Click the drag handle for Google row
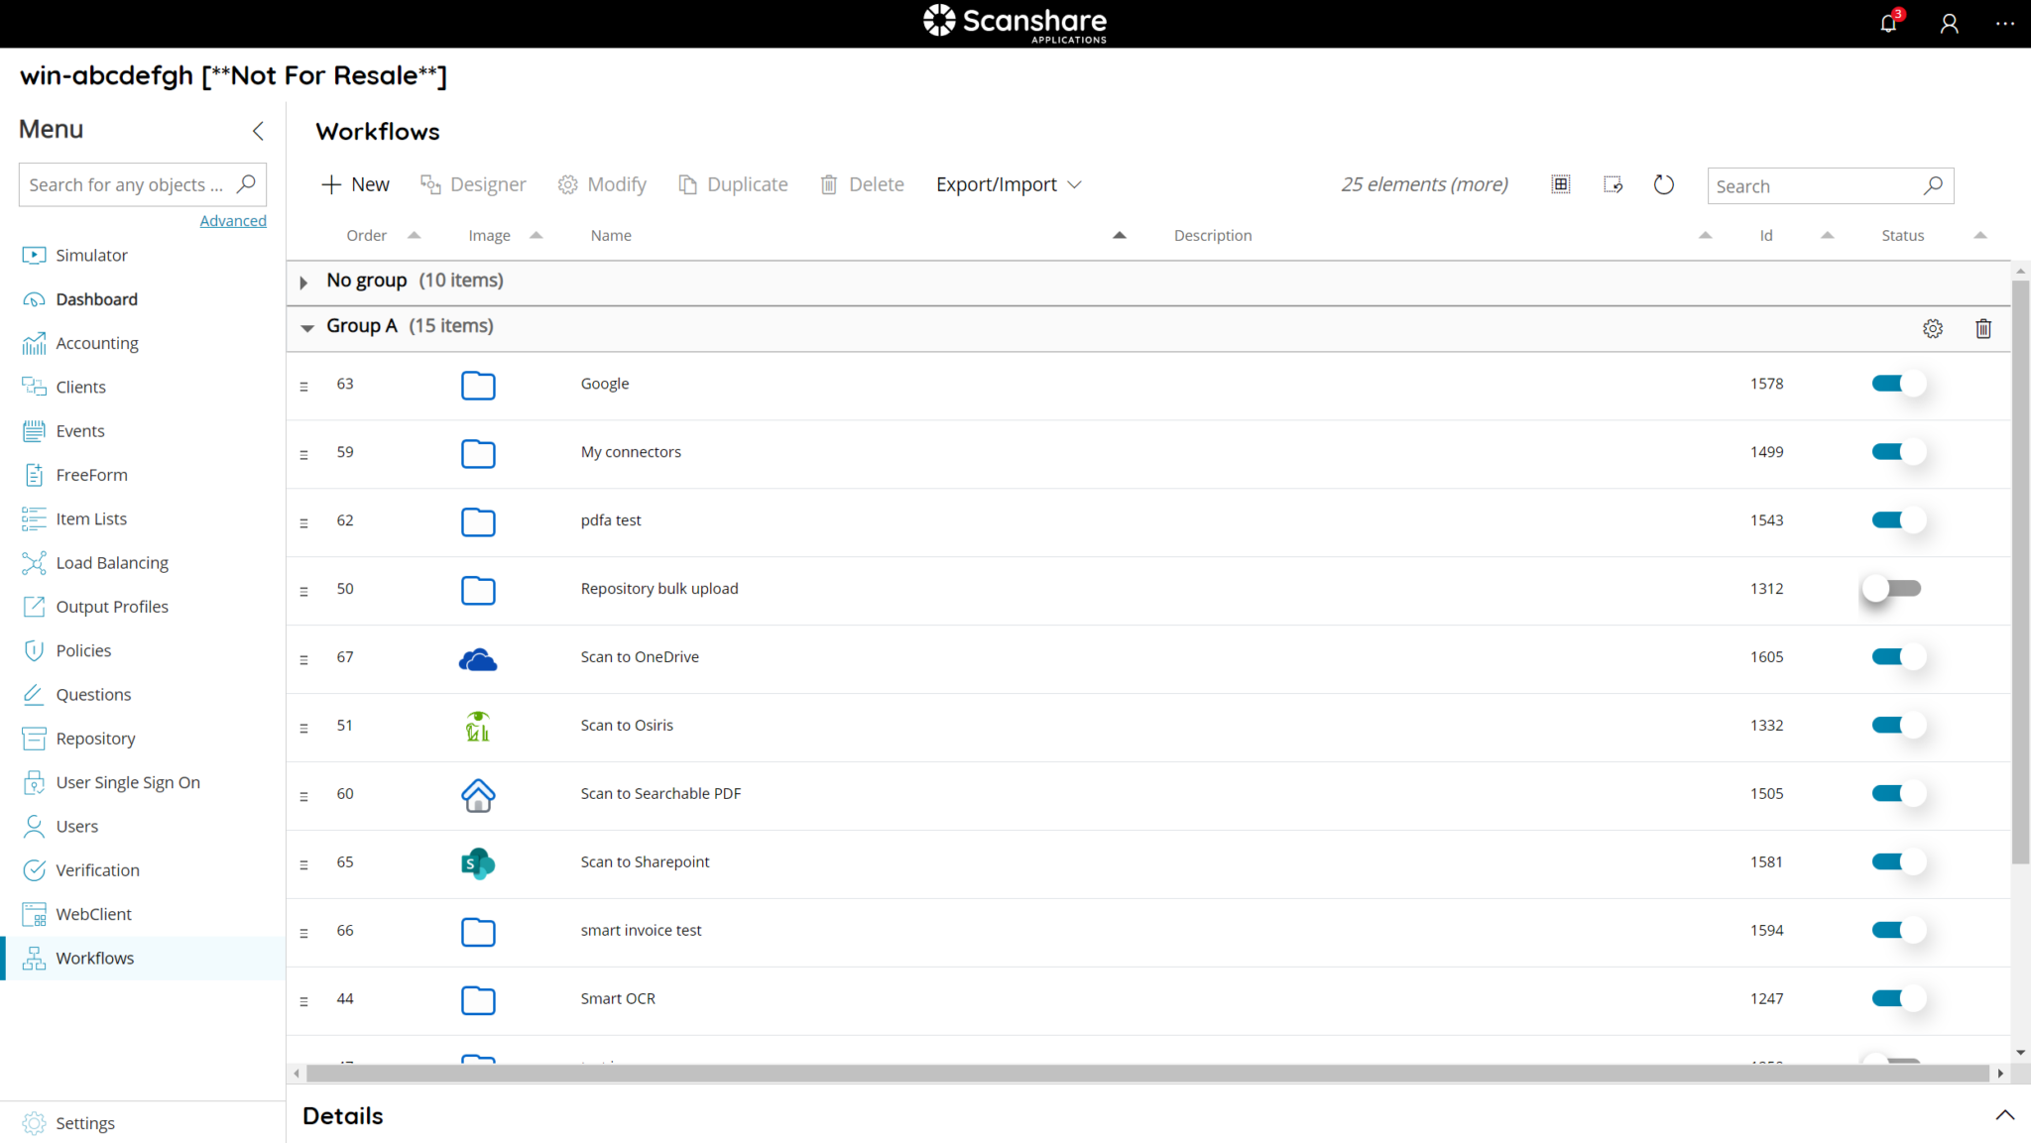Screen dimensions: 2031x1143 click(x=304, y=387)
